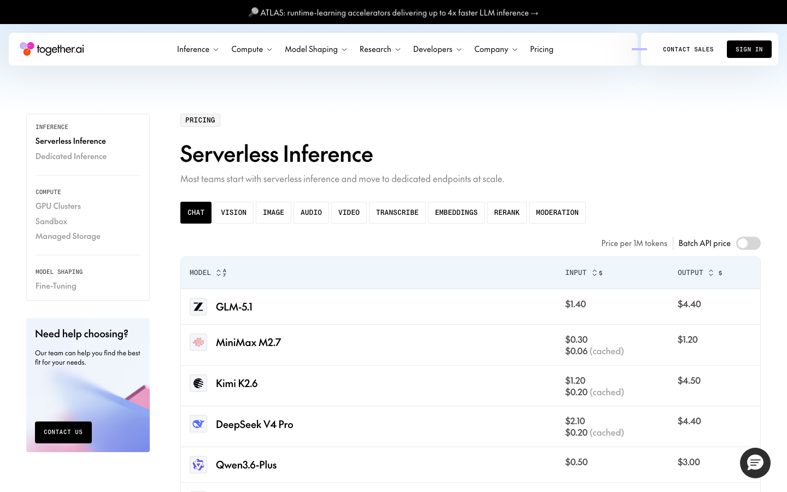Click the Qwen3.6-Plus model icon
Screen dimensions: 787x492
(198, 465)
